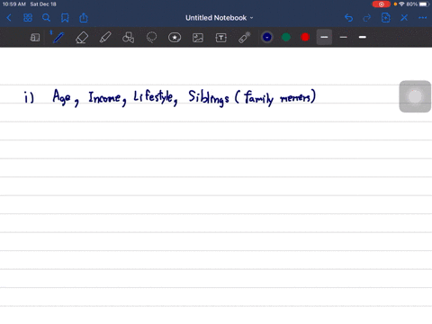432x324 pixels.
Task: Undo the last stroke
Action: pyautogui.click(x=348, y=18)
